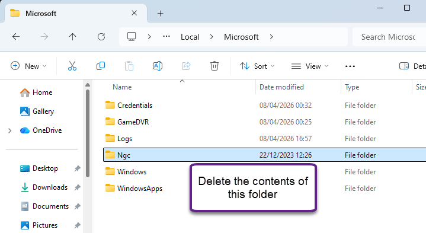This screenshot has height=233, width=426.
Task: Rename the selected folder
Action: click(158, 66)
